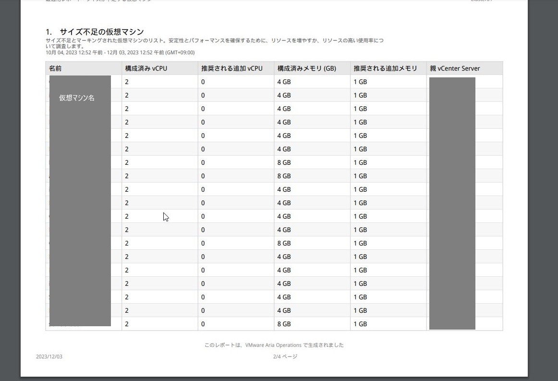Click the footer text "VMware Aria Operations で生成されました"
The image size is (558, 381).
tap(294, 345)
